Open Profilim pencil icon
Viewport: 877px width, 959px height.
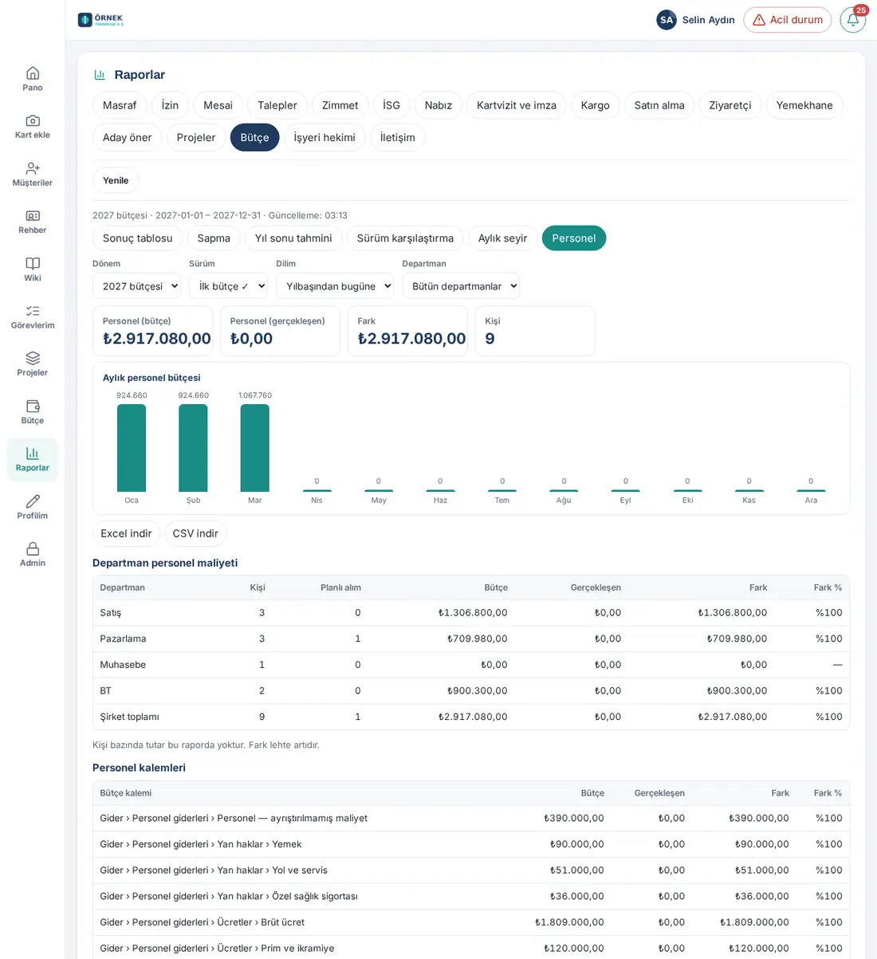[33, 501]
